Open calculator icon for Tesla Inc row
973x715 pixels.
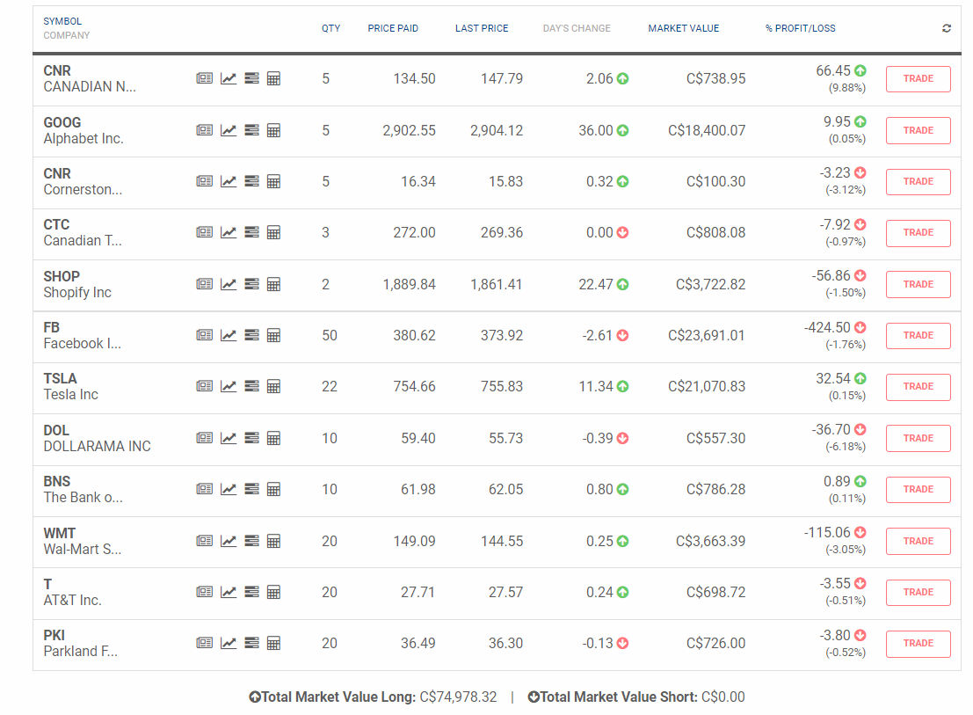pos(273,386)
